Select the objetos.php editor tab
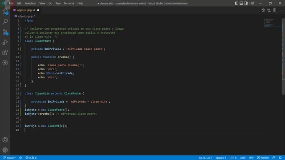This screenshot has height=160, width=285. point(26,10)
